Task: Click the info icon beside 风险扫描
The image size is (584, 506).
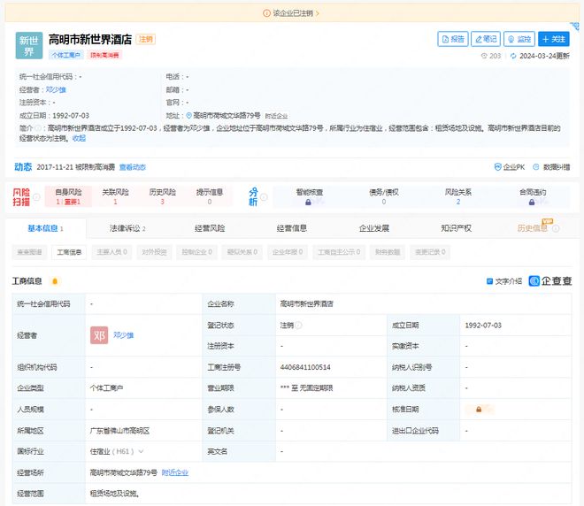Action: point(36,197)
